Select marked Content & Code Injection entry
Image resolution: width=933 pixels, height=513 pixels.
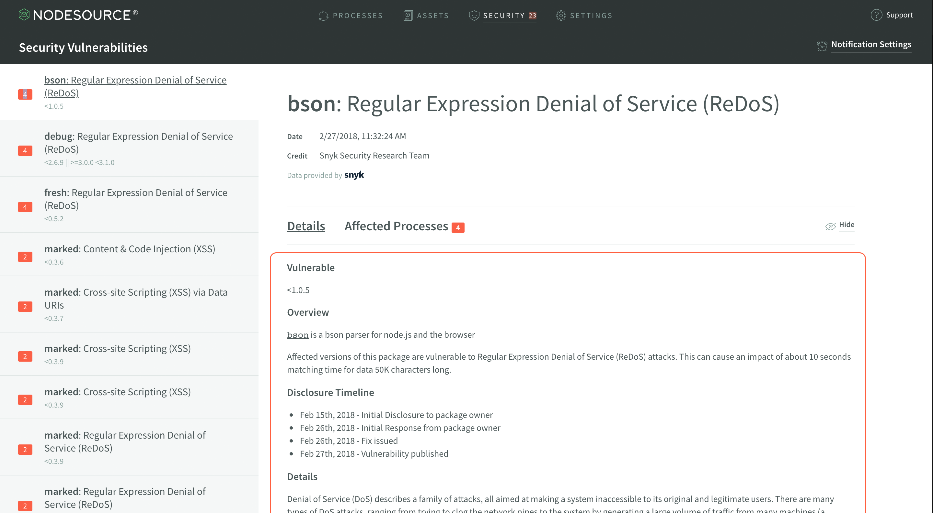coord(130,249)
